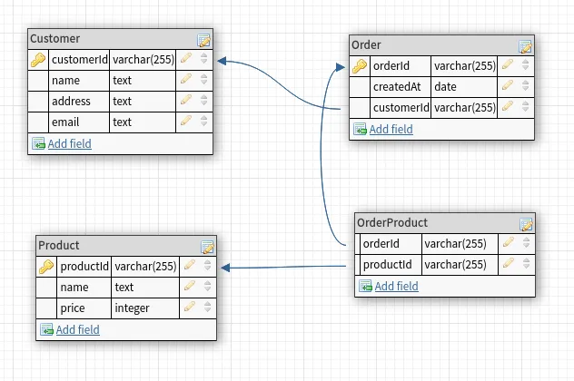Edit the price field pencil
Viewport: 574px width, 381px height.
pyautogui.click(x=190, y=307)
